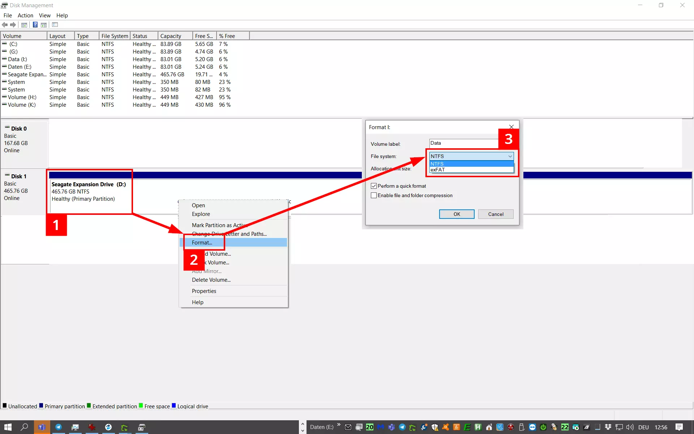This screenshot has height=434, width=694.
Task: Enable file and folder compression checkbox
Action: click(374, 195)
